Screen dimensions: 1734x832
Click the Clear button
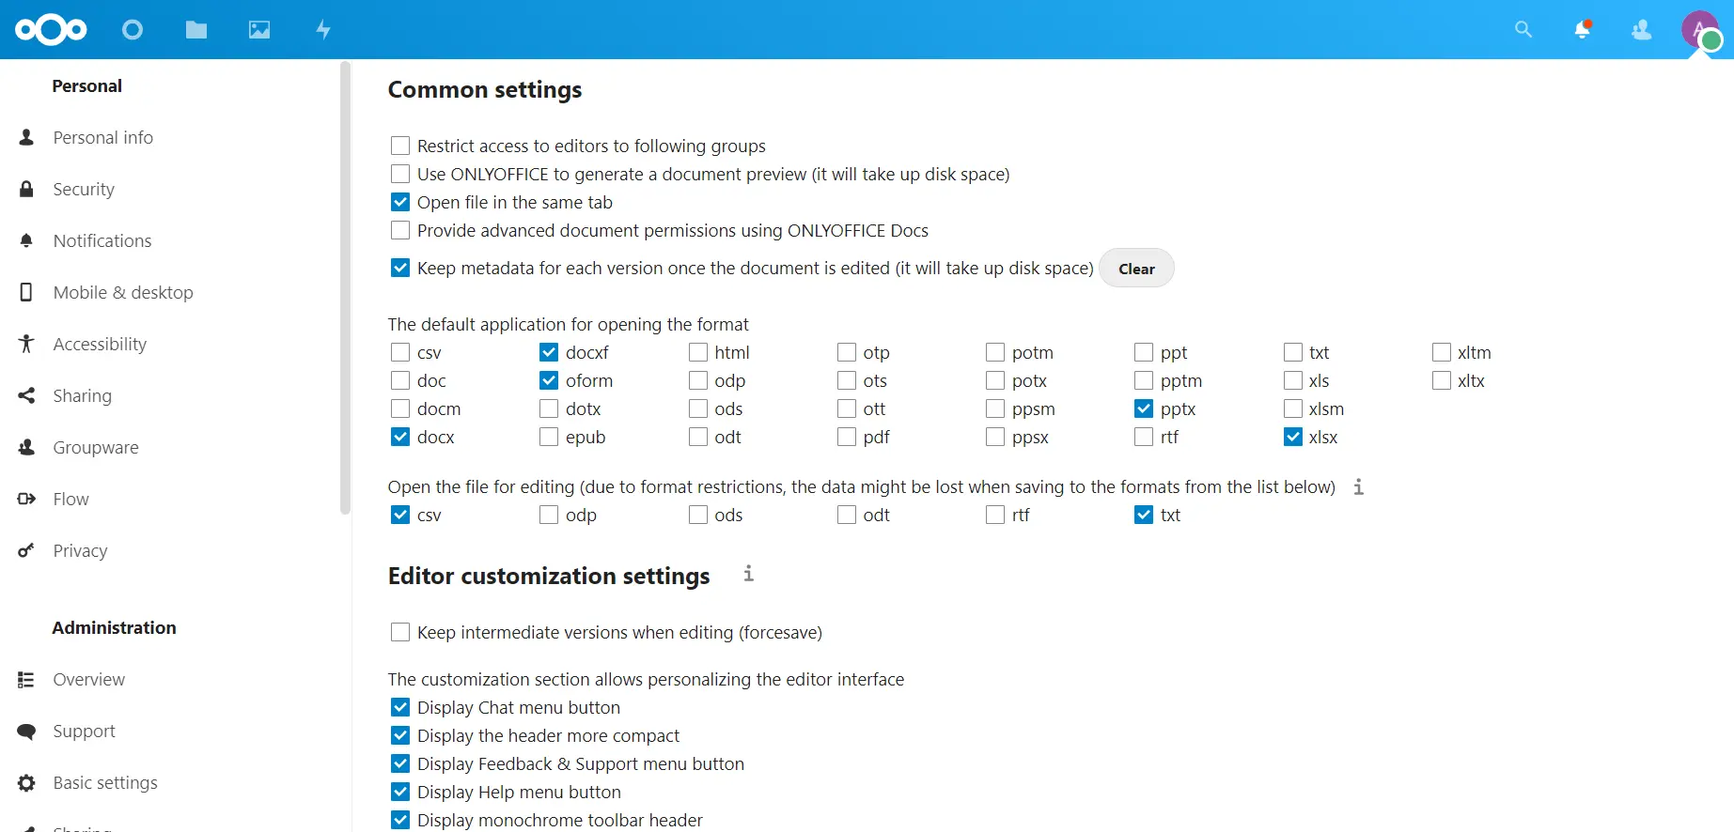(x=1136, y=269)
